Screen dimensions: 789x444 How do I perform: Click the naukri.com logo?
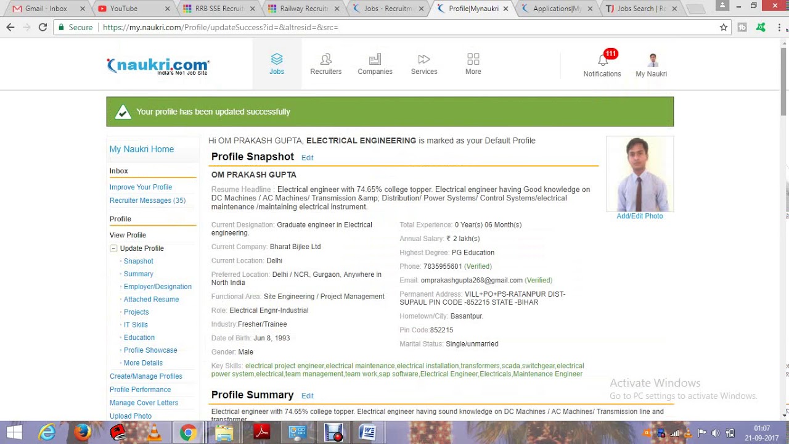click(x=158, y=66)
